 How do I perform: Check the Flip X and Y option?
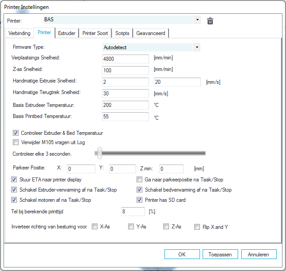click(197, 227)
